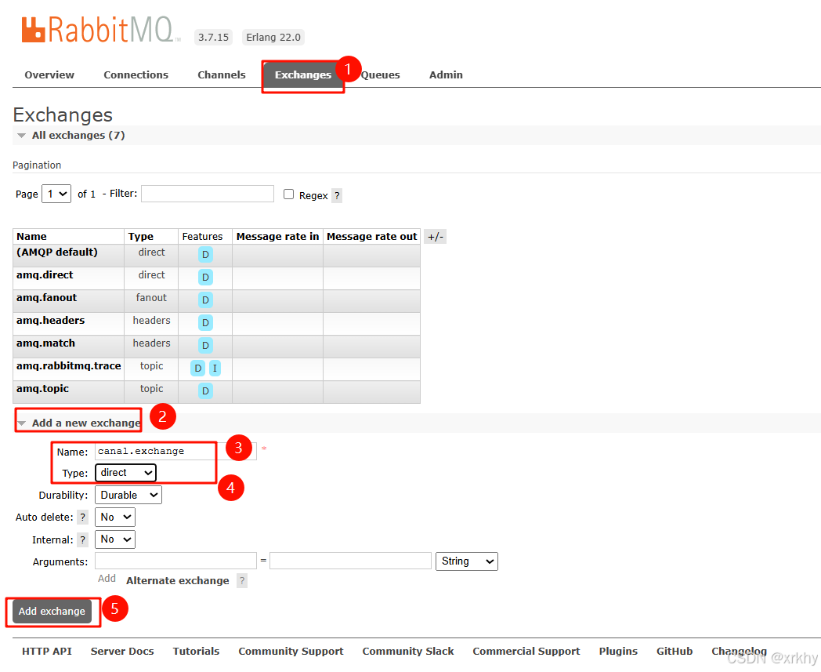Click D feature badge of amq.match
Image resolution: width=821 pixels, height=672 pixels.
pos(205,345)
